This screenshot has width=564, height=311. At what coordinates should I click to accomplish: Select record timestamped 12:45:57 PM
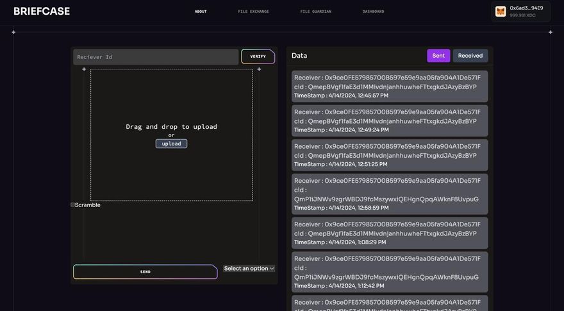point(390,87)
